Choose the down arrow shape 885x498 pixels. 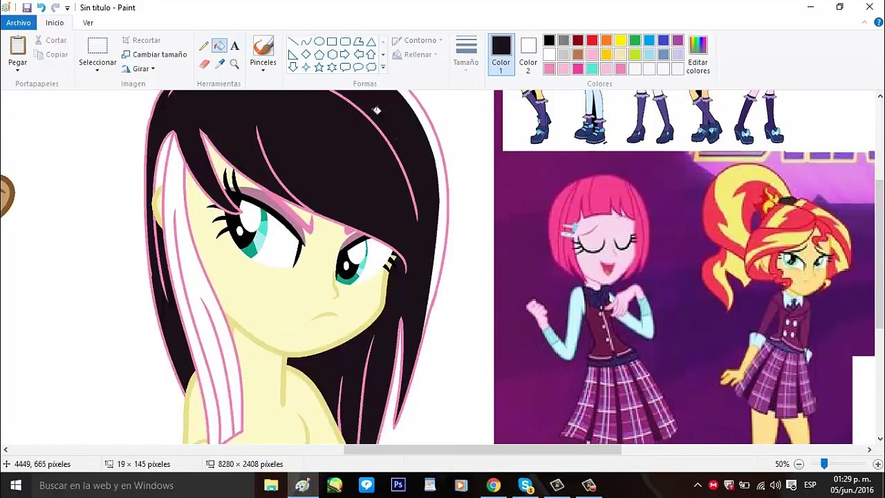[293, 67]
